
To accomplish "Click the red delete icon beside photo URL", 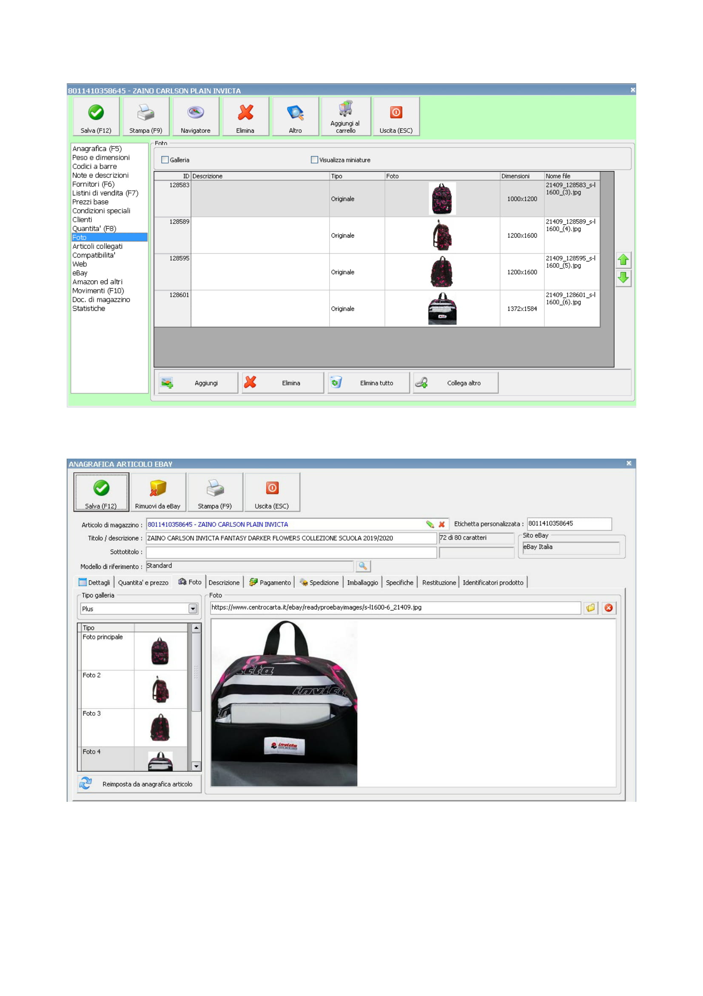I will click(608, 608).
